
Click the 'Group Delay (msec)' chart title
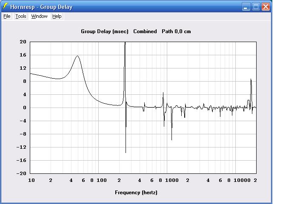[x=104, y=31]
